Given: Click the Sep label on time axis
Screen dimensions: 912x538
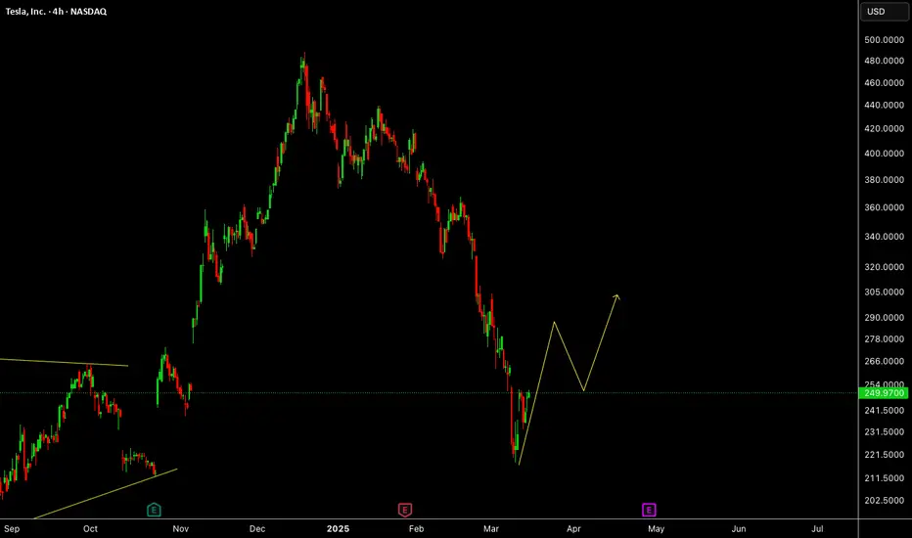Looking at the screenshot, I should 12,528.
